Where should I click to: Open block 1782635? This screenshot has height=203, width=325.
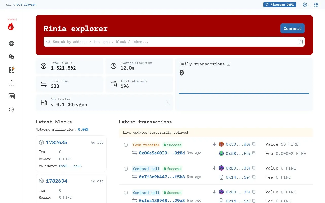57,142
